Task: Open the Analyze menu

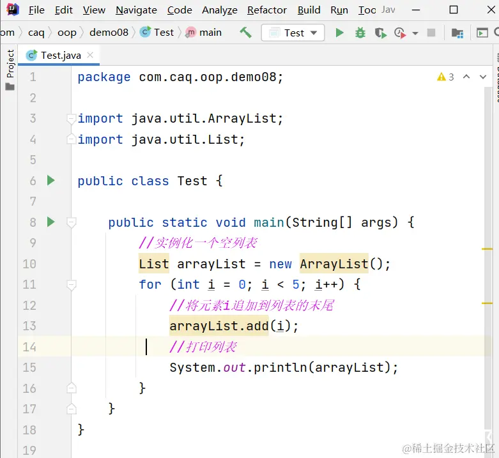Action: [x=220, y=10]
